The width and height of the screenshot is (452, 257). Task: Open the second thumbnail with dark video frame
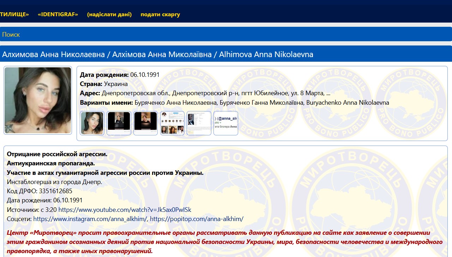[119, 123]
